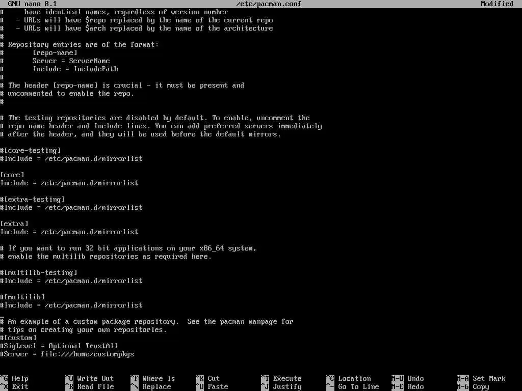This screenshot has height=391, width=522.
Task: Click the ^X Exit shortcut
Action: pyautogui.click(x=14, y=387)
